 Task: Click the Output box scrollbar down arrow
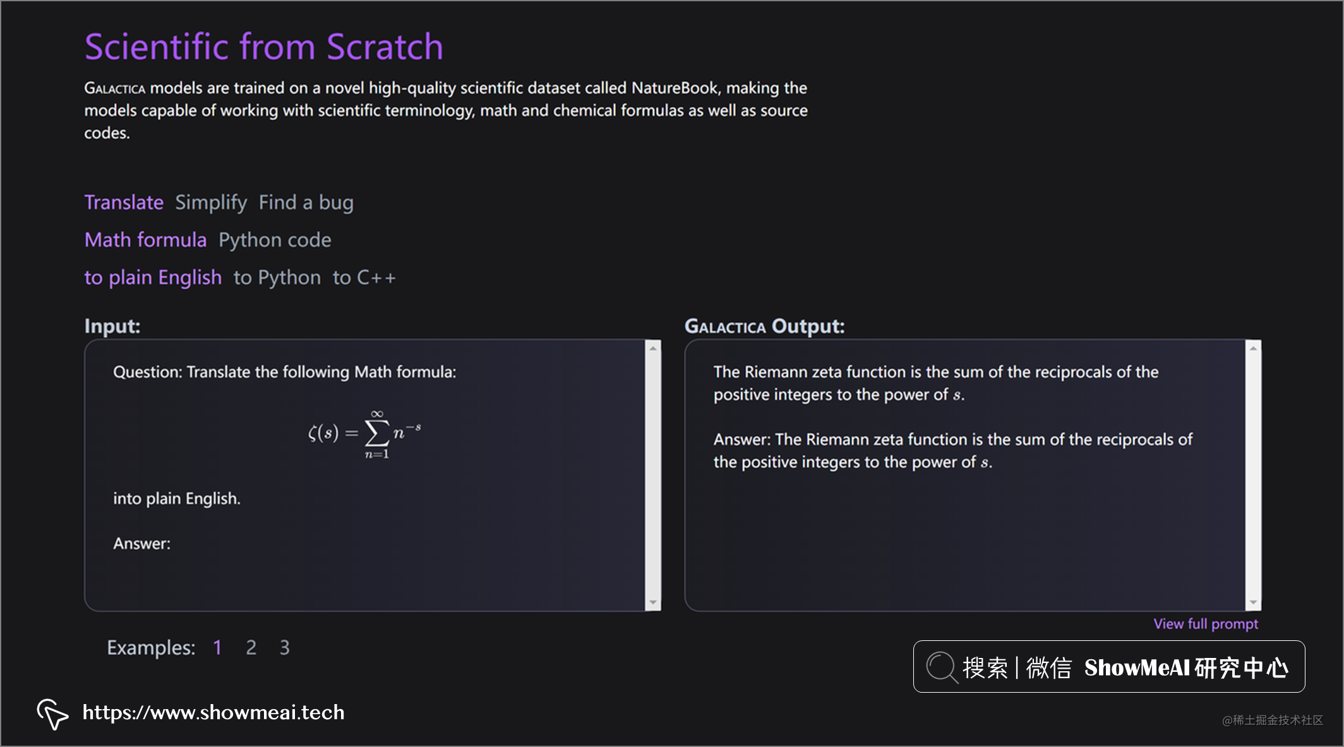point(1254,603)
